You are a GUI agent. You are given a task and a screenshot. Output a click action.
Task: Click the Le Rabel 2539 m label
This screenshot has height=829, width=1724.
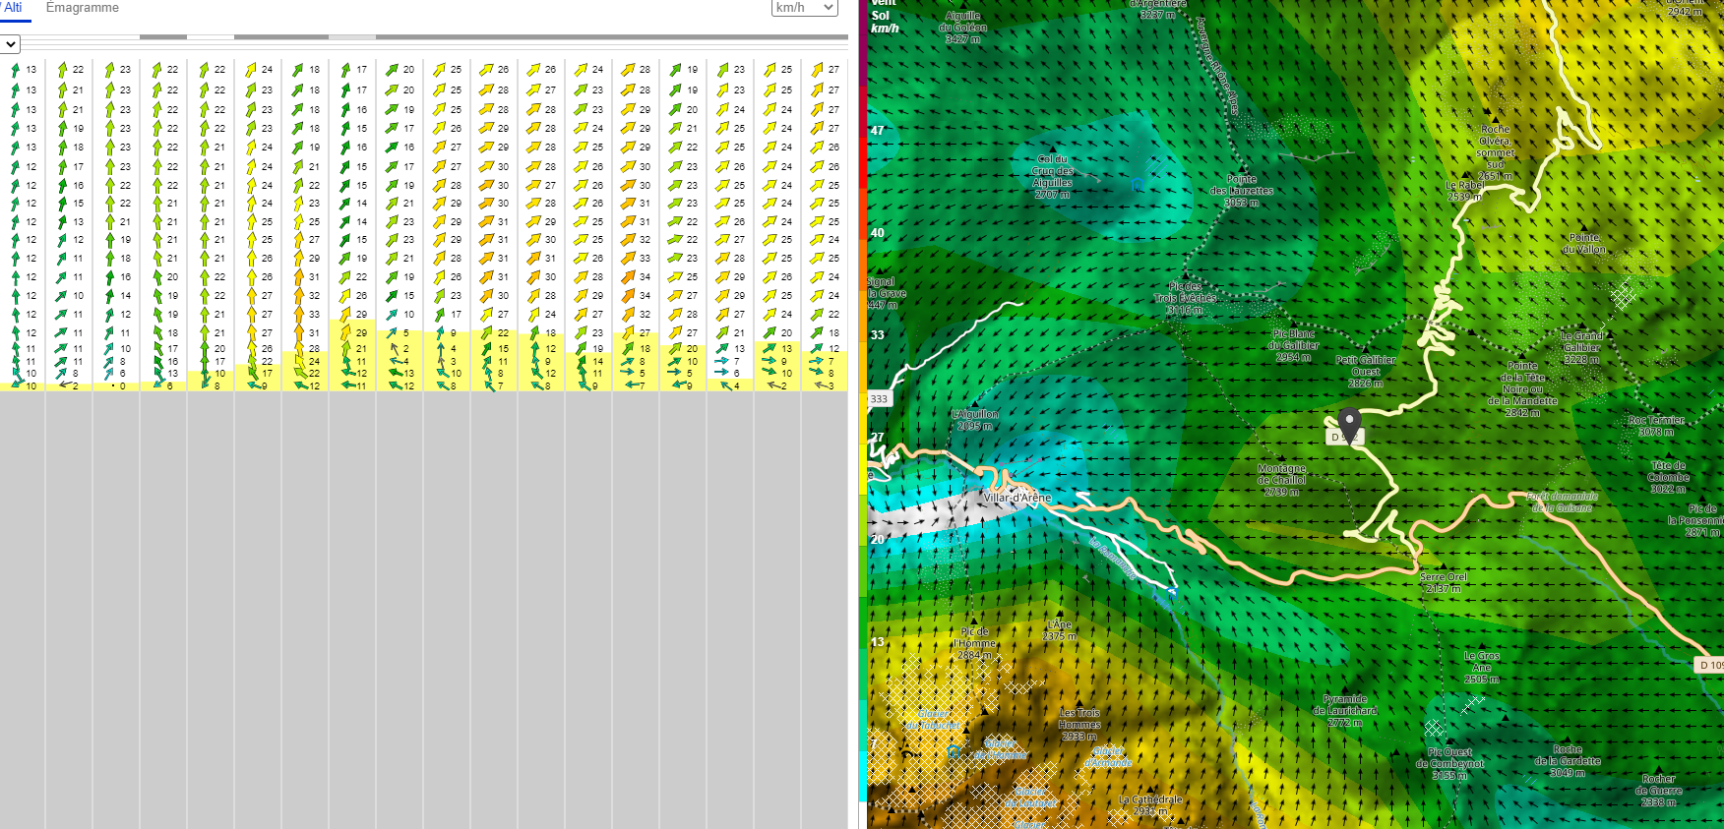pyautogui.click(x=1465, y=191)
